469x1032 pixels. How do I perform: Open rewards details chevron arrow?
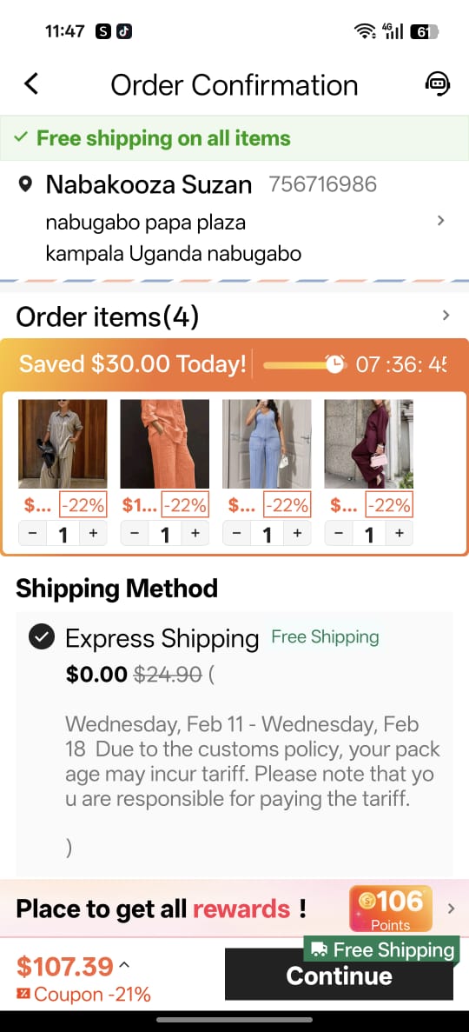coord(451,909)
